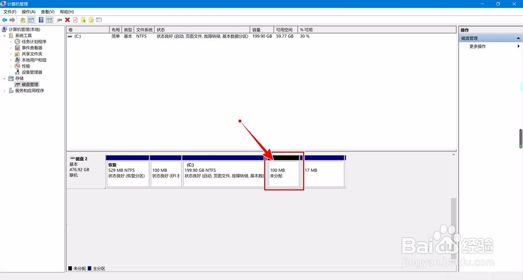Expand the 共享文件夹 node
This screenshot has width=523, height=280.
(x=10, y=54)
